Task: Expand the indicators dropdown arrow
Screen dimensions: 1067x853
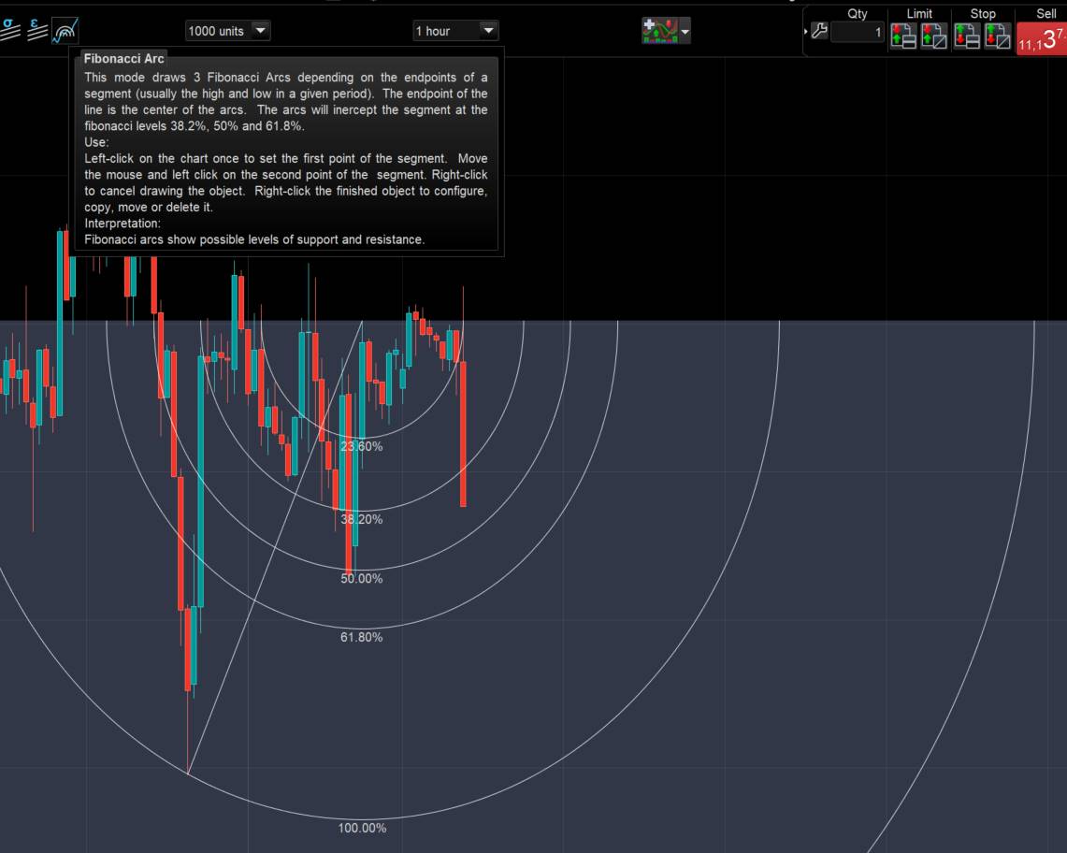Action: coord(685,31)
